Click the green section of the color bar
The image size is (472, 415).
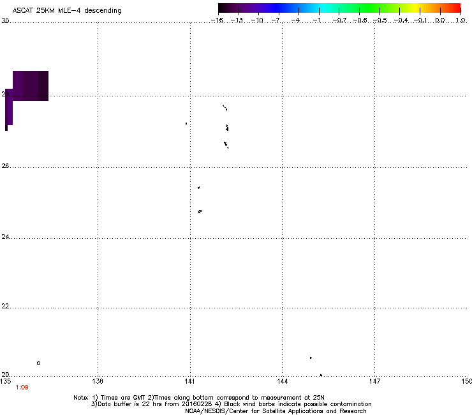point(370,8)
